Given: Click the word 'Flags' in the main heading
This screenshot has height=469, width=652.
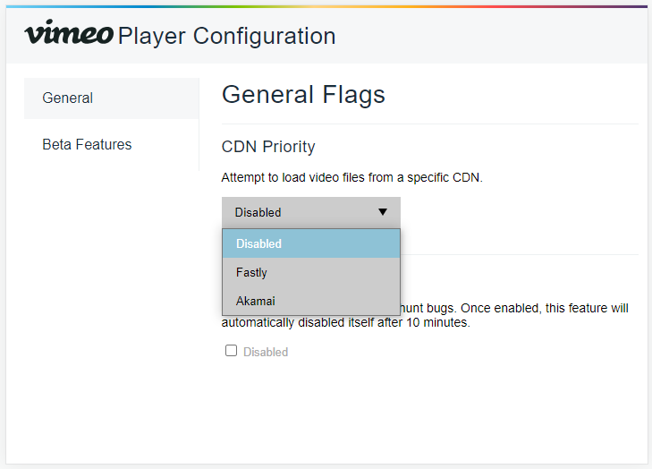Looking at the screenshot, I should (x=355, y=95).
